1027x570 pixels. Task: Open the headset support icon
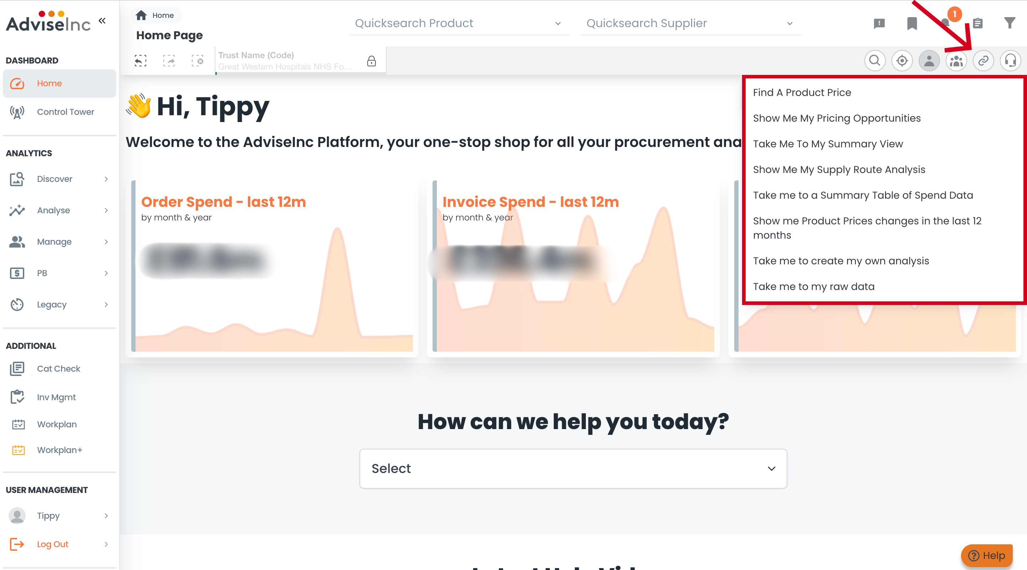tap(1010, 61)
